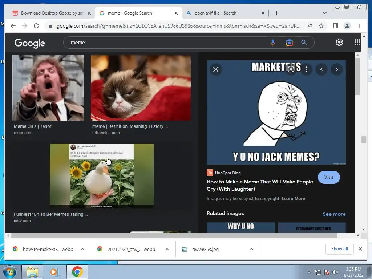Screen dimensions: 372x279
Task: Reload the page with the refresh icon
Action: pos(36,26)
